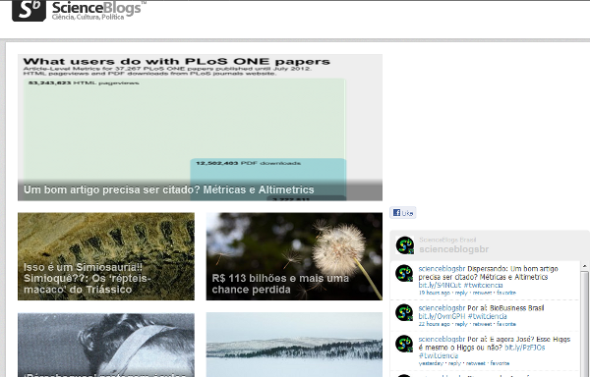Image resolution: width=590 pixels, height=377 pixels.
Task: Follow the bit.ly/S4NCut link in first tweet
Action: [x=440, y=286]
